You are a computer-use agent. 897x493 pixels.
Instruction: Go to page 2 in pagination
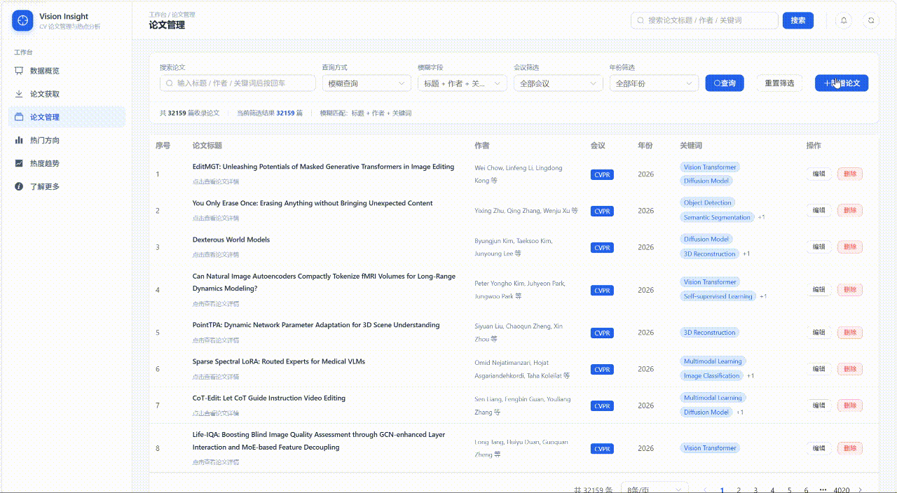coord(739,490)
